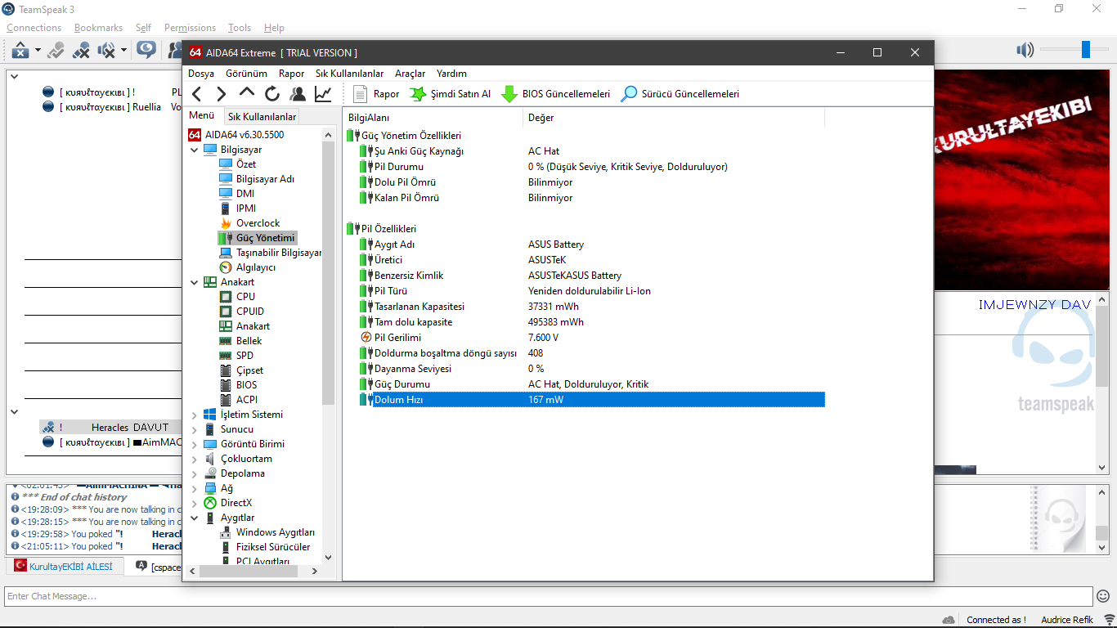1117x628 pixels.
Task: Open the KurultayEKİBİ AİLESİ chat tab
Action: [64, 567]
